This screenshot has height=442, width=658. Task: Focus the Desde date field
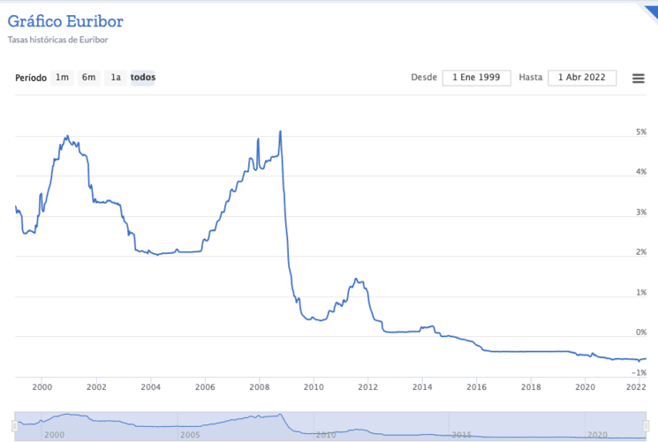[x=476, y=78]
